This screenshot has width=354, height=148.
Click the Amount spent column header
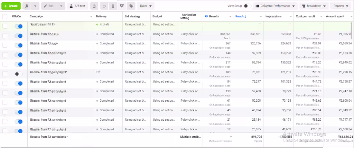point(335,16)
